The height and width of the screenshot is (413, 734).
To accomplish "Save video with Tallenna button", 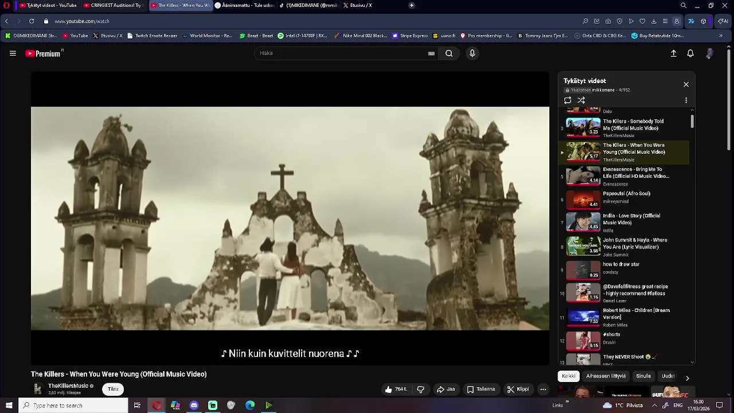I will 481,389.
